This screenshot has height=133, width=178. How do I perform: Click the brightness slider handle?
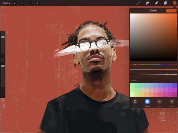coord(167,74)
